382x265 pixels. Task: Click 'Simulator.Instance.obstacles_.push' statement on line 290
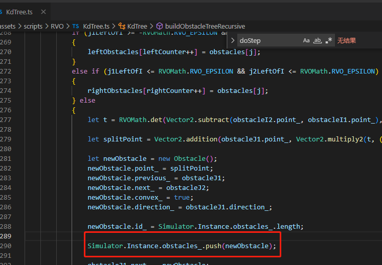tap(182, 246)
